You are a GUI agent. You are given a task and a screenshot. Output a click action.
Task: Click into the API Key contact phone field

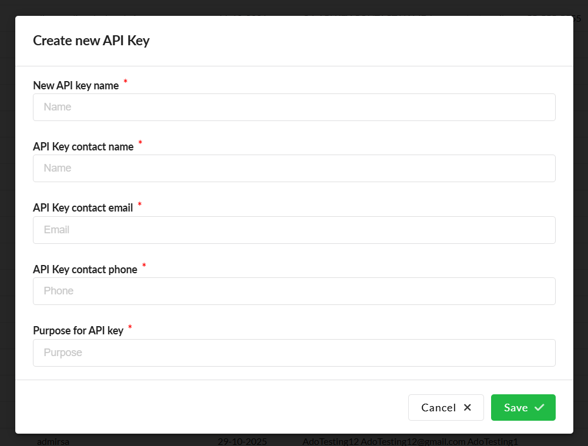pos(294,291)
